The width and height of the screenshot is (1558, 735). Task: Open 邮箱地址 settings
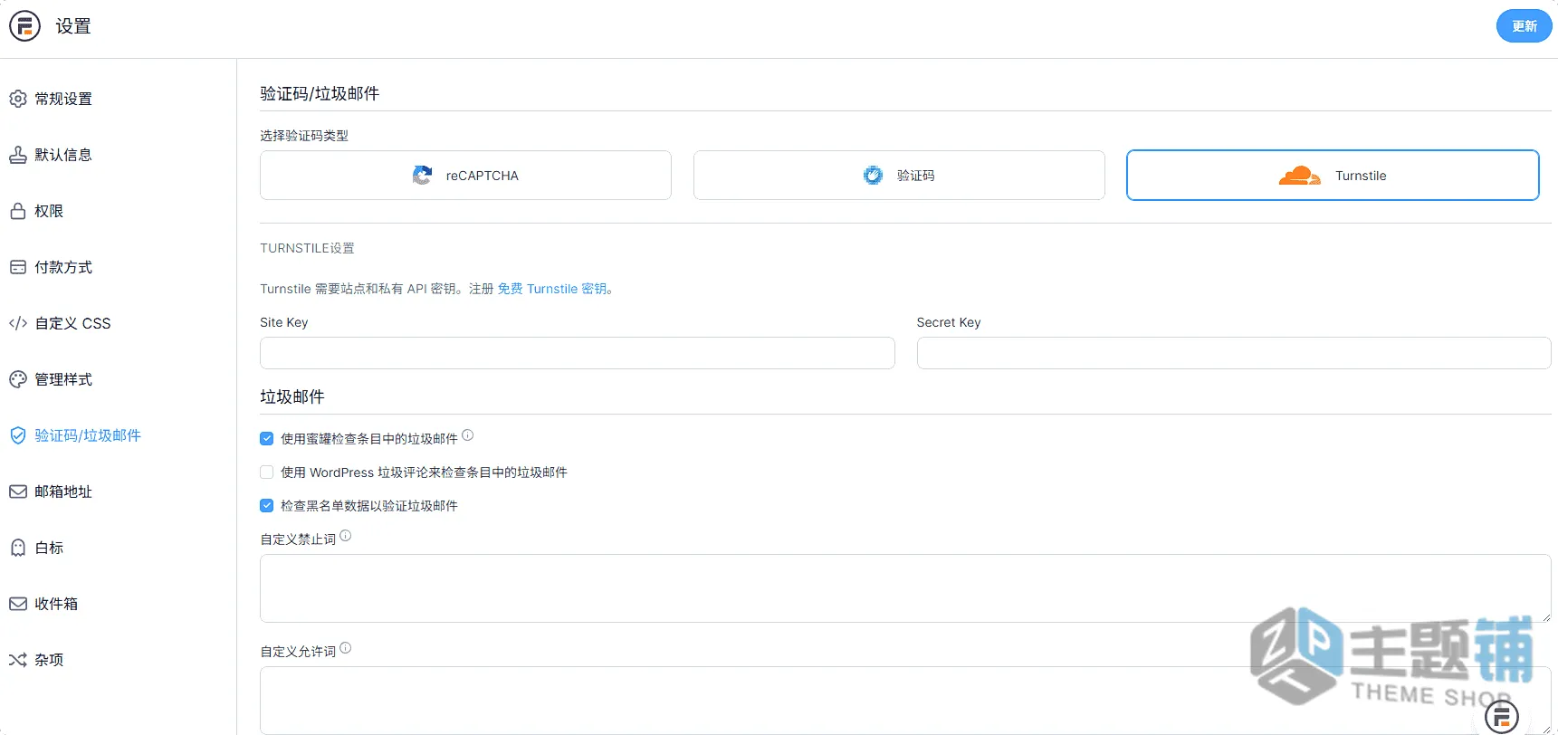pyautogui.click(x=63, y=492)
